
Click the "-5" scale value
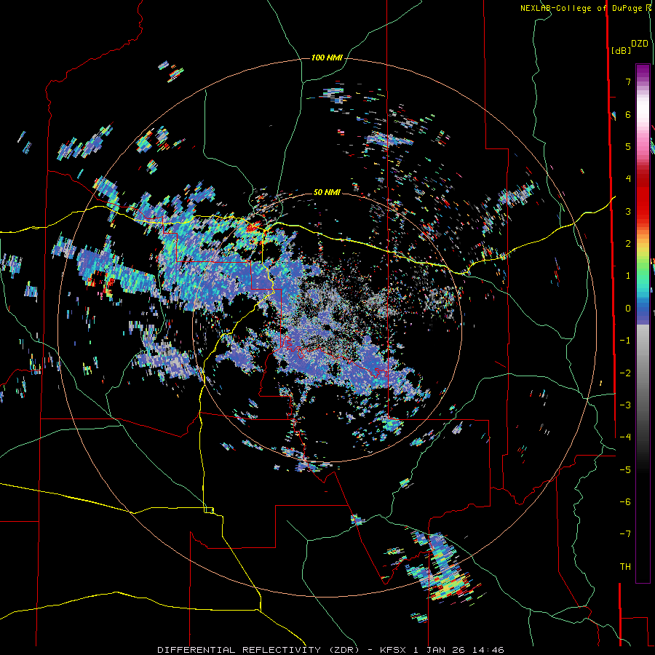625,469
